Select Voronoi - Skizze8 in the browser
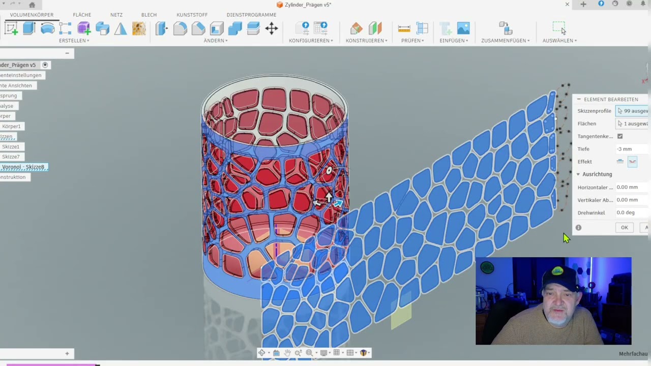Image resolution: width=651 pixels, height=366 pixels. pyautogui.click(x=23, y=167)
